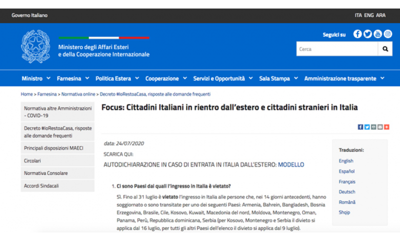
Task: Open the Deutsch translation
Action: click(x=347, y=192)
